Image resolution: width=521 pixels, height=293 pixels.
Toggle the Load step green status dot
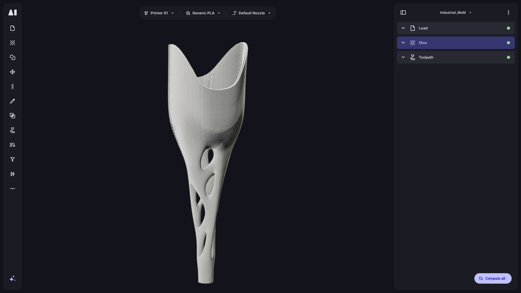[x=508, y=28]
